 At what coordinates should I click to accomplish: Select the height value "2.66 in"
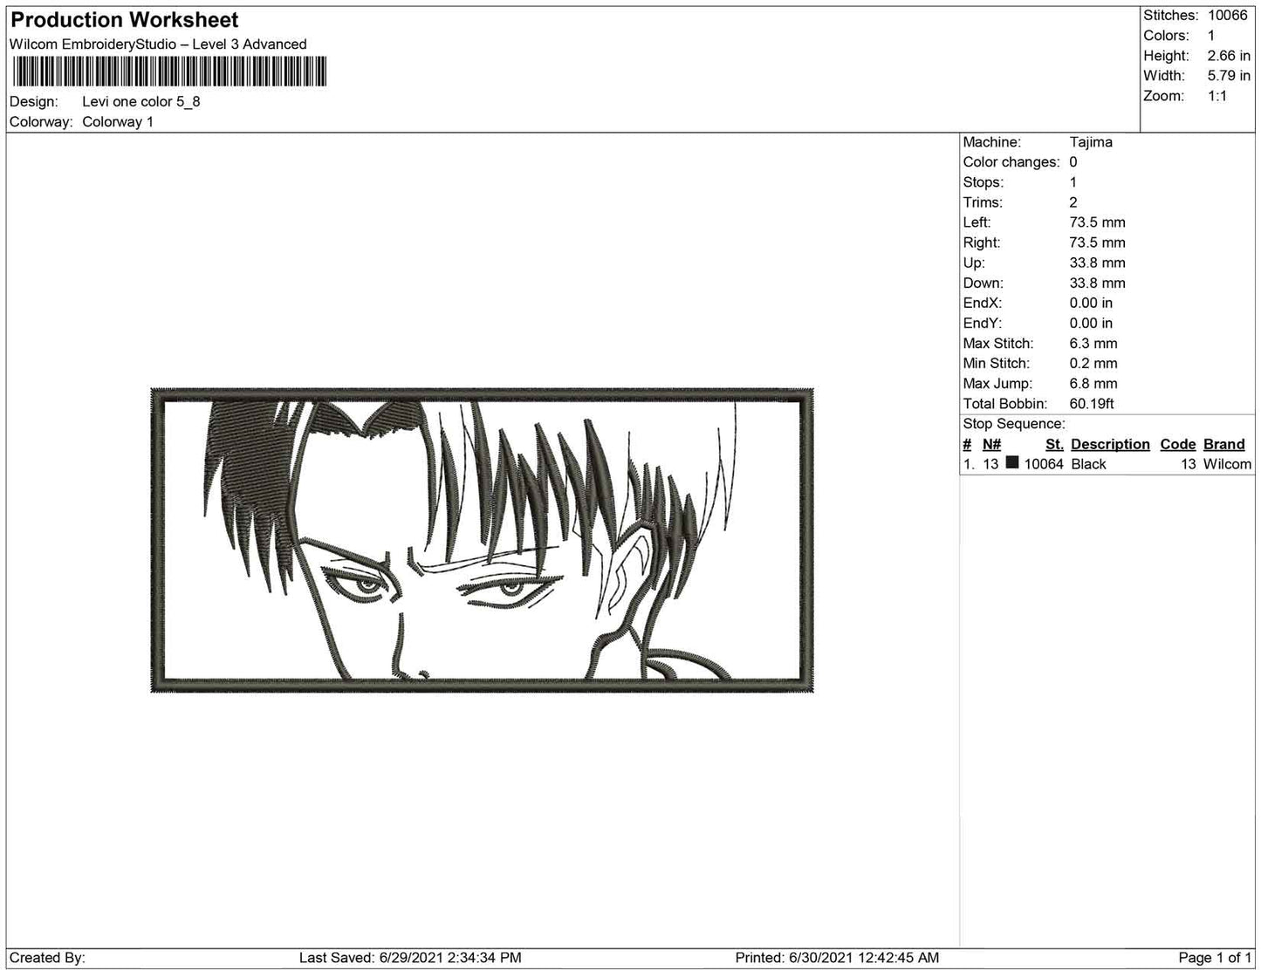point(1229,56)
